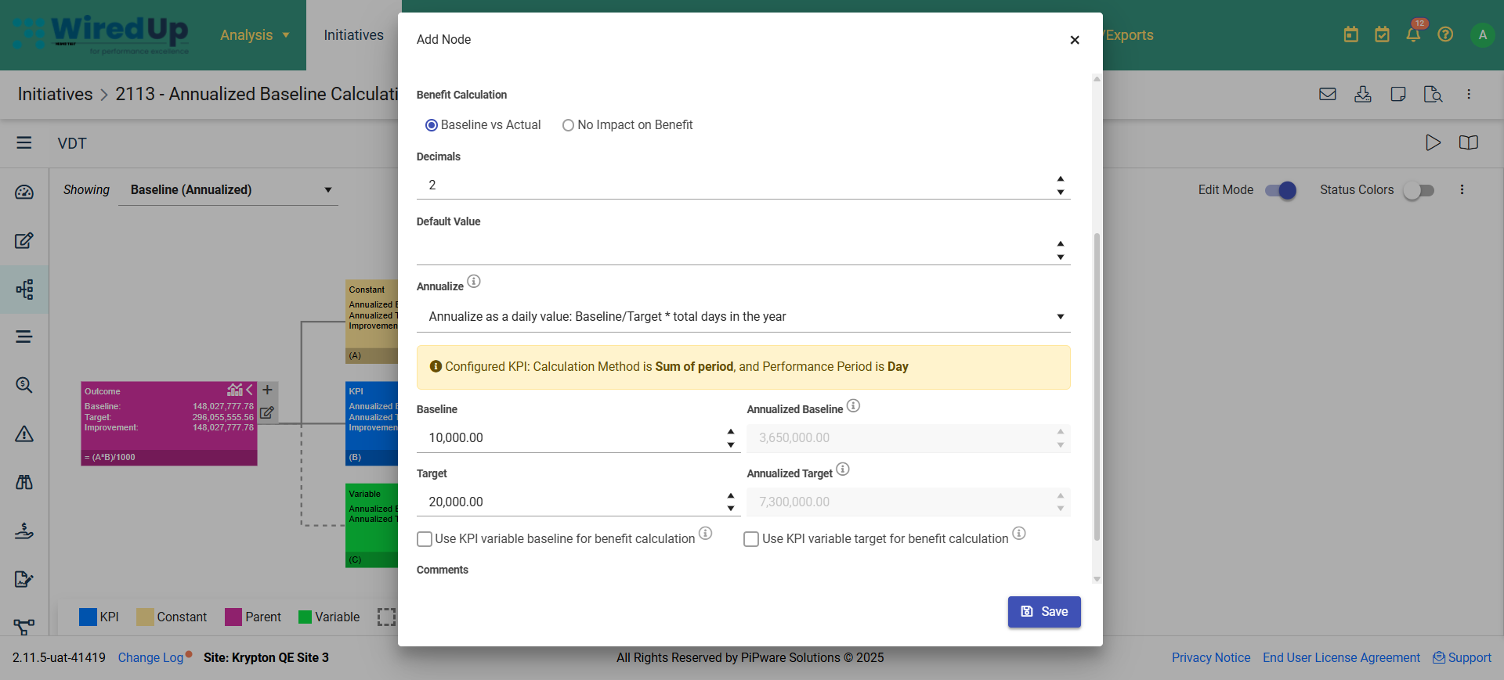1504x680 pixels.
Task: Check Use KPI variable baseline checkbox
Action: 425,539
